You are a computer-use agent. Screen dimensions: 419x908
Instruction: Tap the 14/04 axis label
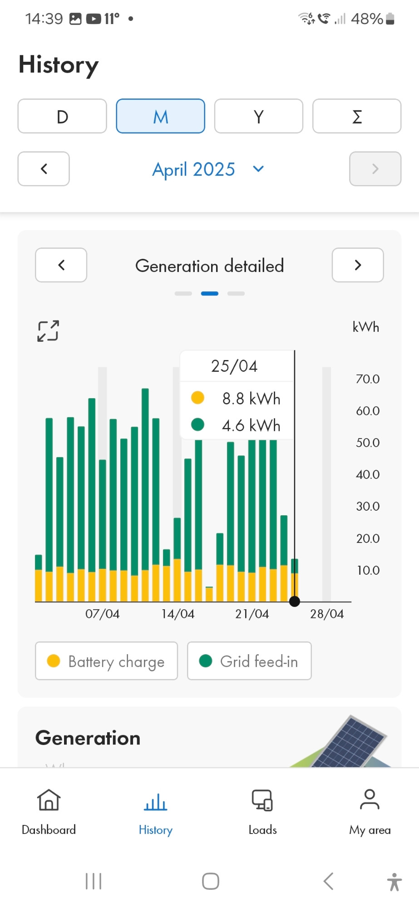[178, 614]
